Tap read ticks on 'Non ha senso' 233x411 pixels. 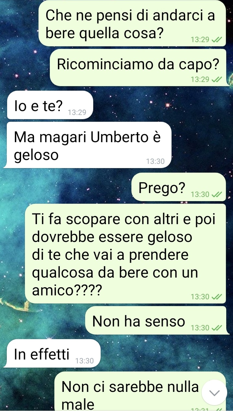[x=216, y=328]
